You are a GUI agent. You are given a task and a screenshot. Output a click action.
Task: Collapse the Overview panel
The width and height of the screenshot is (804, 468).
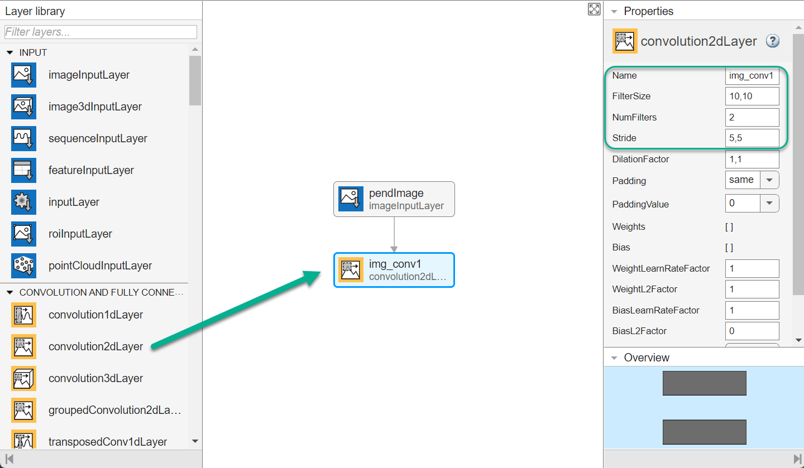(x=614, y=358)
